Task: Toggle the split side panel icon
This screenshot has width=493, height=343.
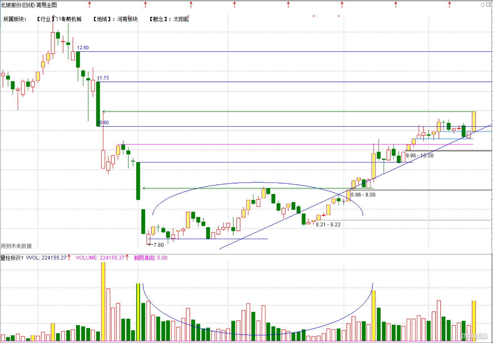Action: 488,5
